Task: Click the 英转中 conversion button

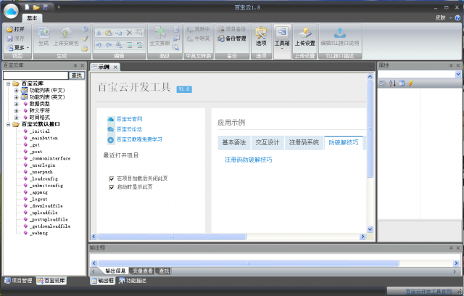Action: [x=198, y=29]
